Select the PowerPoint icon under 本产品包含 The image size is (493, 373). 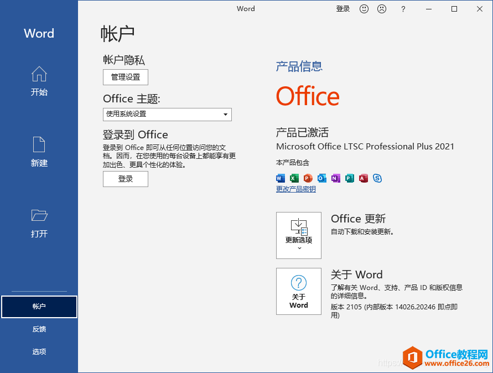[308, 178]
